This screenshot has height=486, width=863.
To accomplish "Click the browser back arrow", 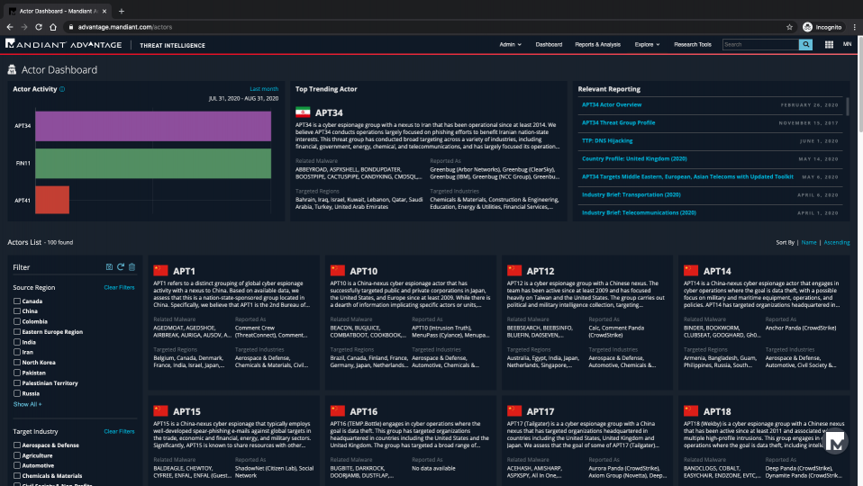I will click(10, 27).
